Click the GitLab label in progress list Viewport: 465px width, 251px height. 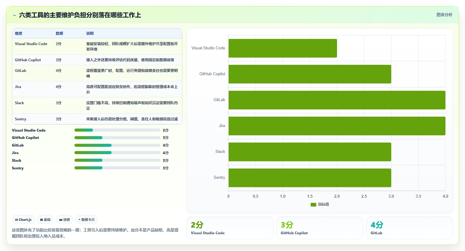pyautogui.click(x=18, y=145)
